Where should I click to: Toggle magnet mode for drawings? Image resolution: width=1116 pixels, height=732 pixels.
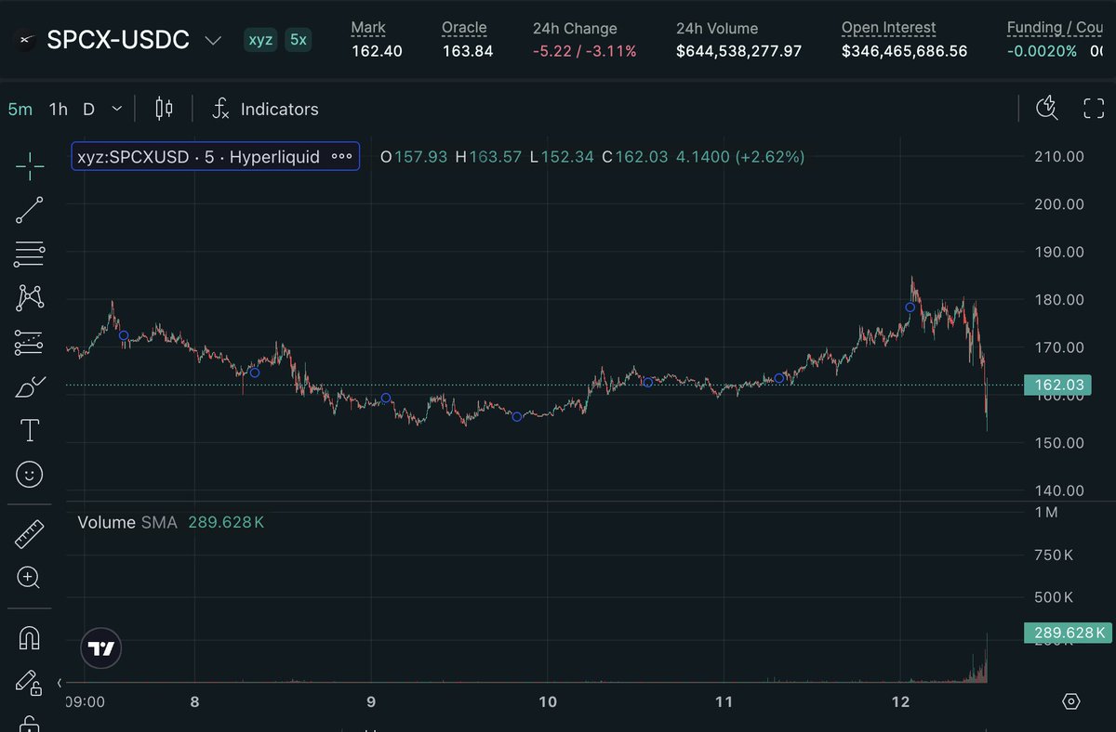pyautogui.click(x=30, y=637)
